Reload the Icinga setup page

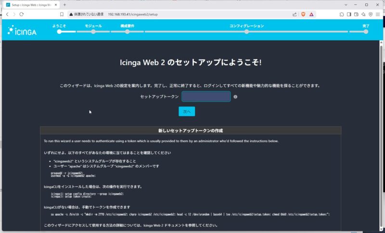pyautogui.click(x=22, y=14)
